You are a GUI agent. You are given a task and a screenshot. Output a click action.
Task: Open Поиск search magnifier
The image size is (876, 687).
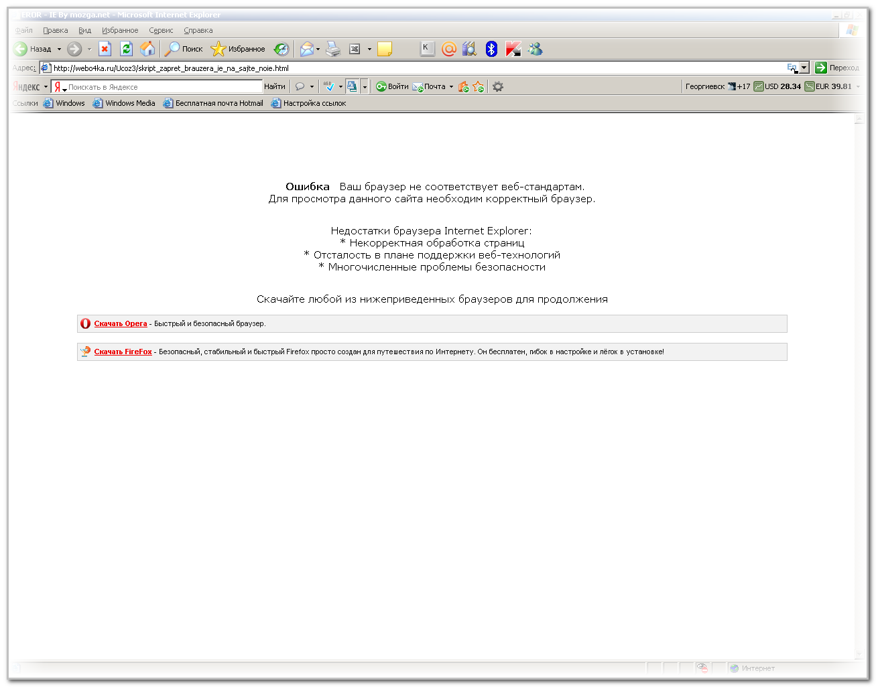point(184,49)
